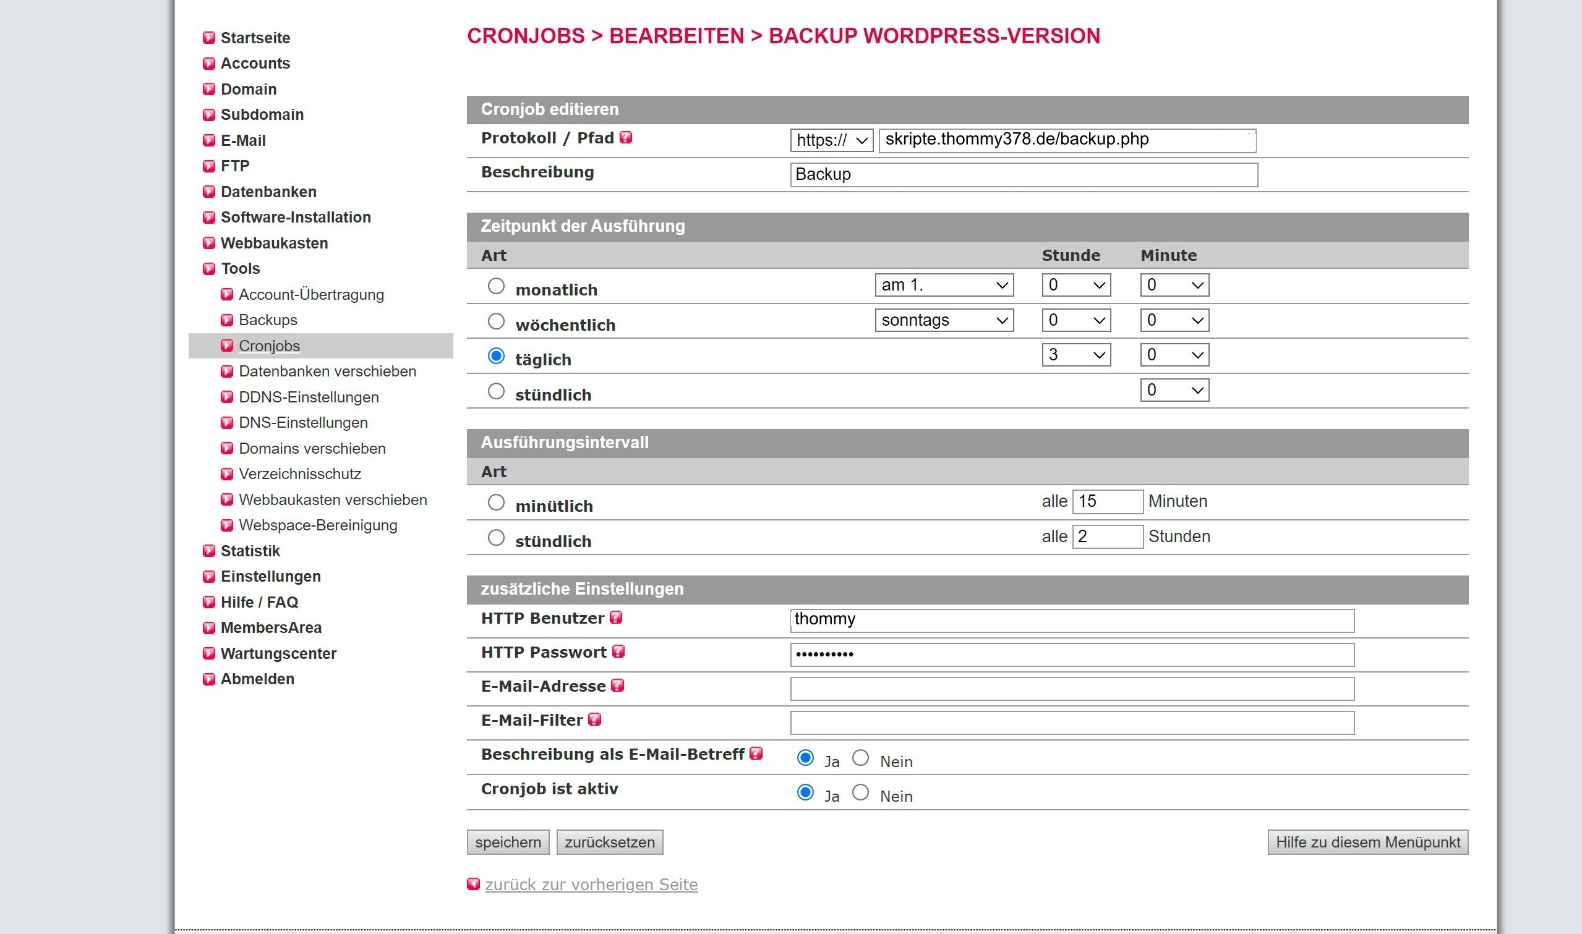Click help icon beside Beschreibung als E-Mail-Betreff
1582x934 pixels.
click(757, 754)
